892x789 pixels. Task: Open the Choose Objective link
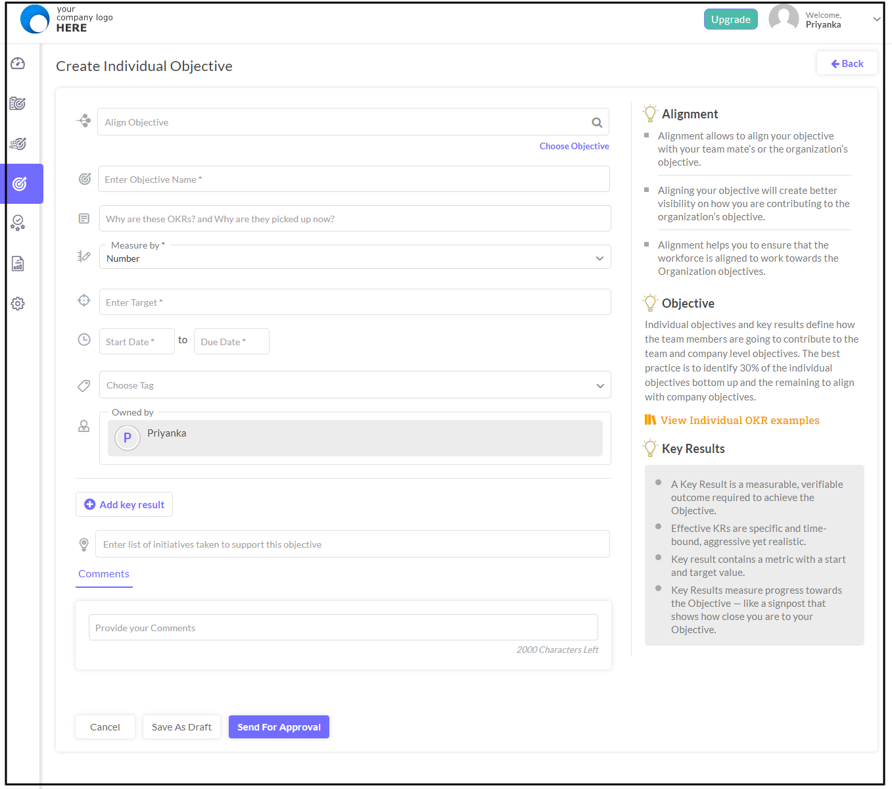click(574, 146)
